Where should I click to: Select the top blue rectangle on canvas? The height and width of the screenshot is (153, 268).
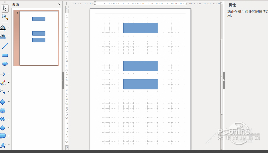(141, 28)
